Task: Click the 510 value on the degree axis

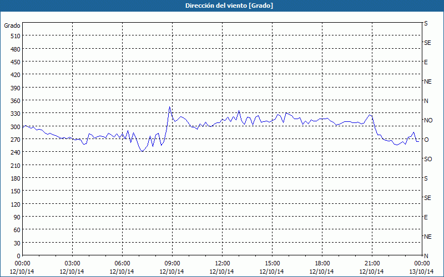Action: 16,36
